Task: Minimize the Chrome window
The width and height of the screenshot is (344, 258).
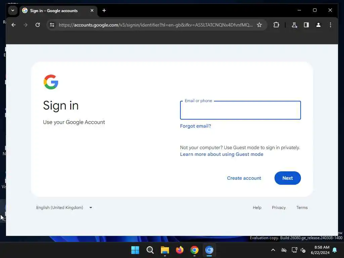Action: [x=299, y=10]
